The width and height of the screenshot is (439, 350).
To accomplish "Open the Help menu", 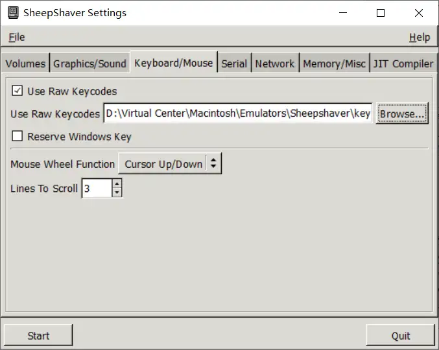I will pyautogui.click(x=420, y=37).
